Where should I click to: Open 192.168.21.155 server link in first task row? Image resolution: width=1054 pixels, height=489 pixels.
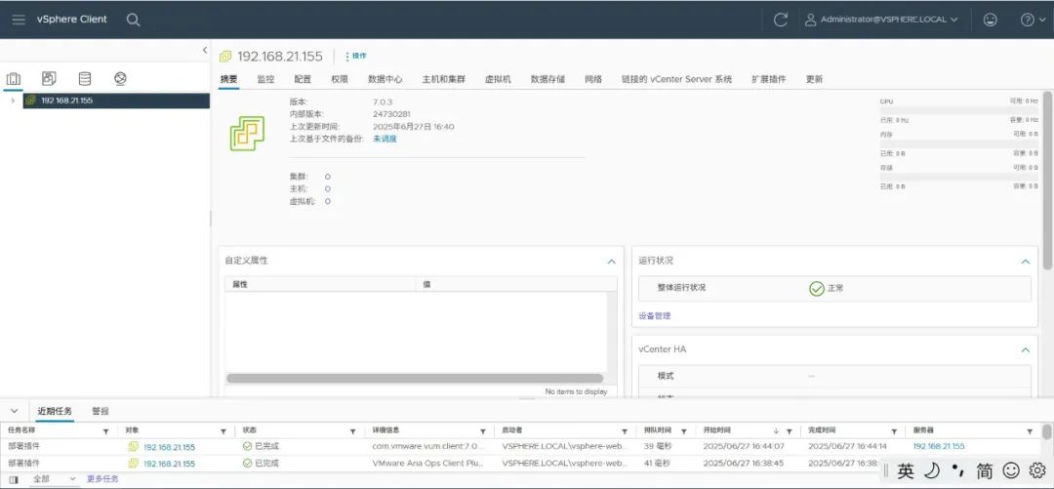click(x=939, y=446)
